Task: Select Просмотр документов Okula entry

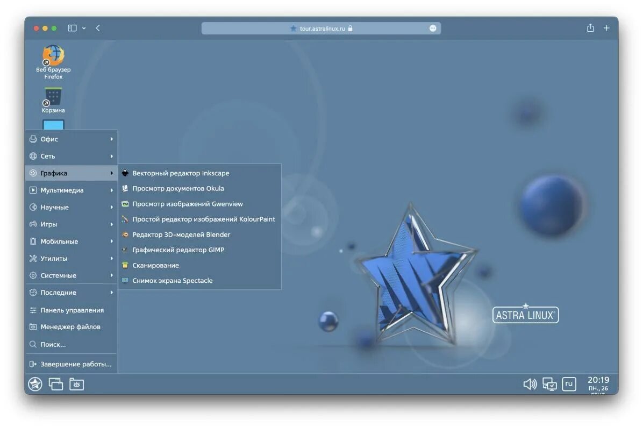Action: (x=199, y=188)
